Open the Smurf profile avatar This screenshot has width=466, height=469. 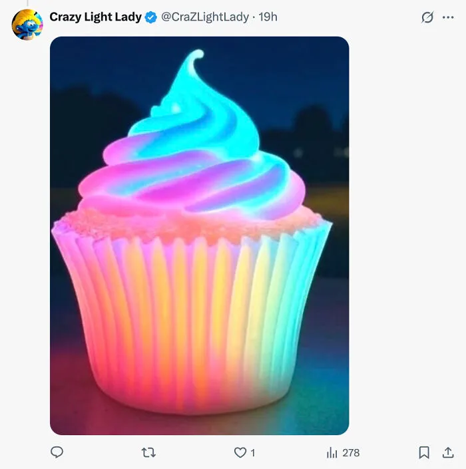point(27,25)
